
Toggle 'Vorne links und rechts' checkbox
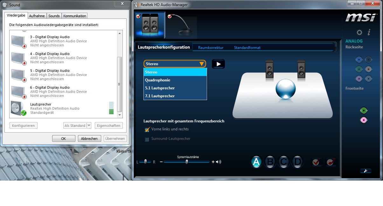click(x=147, y=129)
